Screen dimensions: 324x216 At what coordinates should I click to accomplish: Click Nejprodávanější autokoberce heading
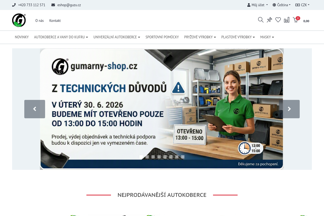coord(162,195)
